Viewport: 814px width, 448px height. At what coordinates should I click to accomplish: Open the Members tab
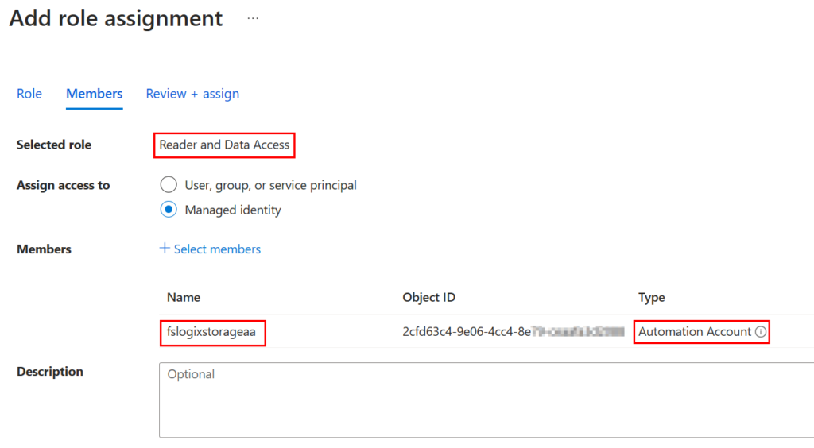94,94
